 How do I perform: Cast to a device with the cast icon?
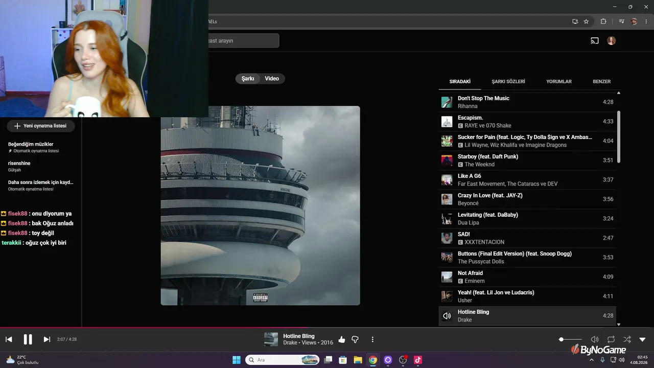pos(595,41)
